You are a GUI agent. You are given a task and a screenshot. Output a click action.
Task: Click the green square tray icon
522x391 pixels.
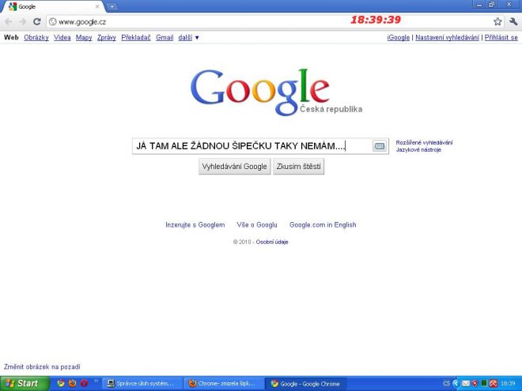[x=484, y=383]
